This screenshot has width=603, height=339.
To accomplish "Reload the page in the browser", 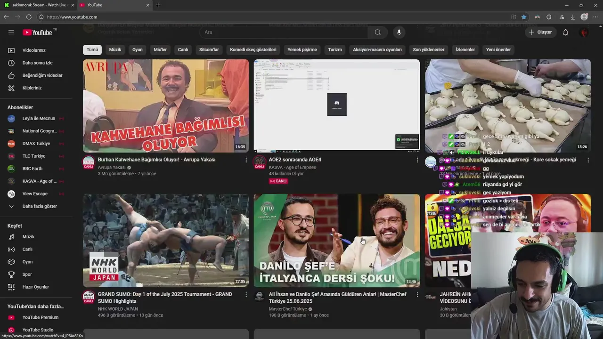I will 29,17.
